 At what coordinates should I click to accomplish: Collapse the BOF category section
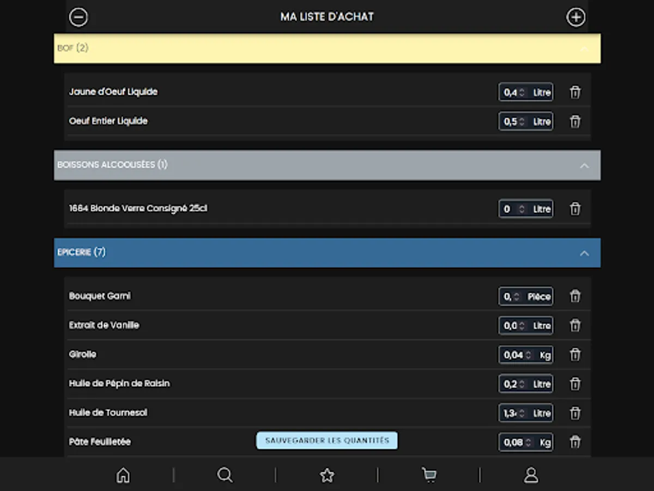coord(585,48)
